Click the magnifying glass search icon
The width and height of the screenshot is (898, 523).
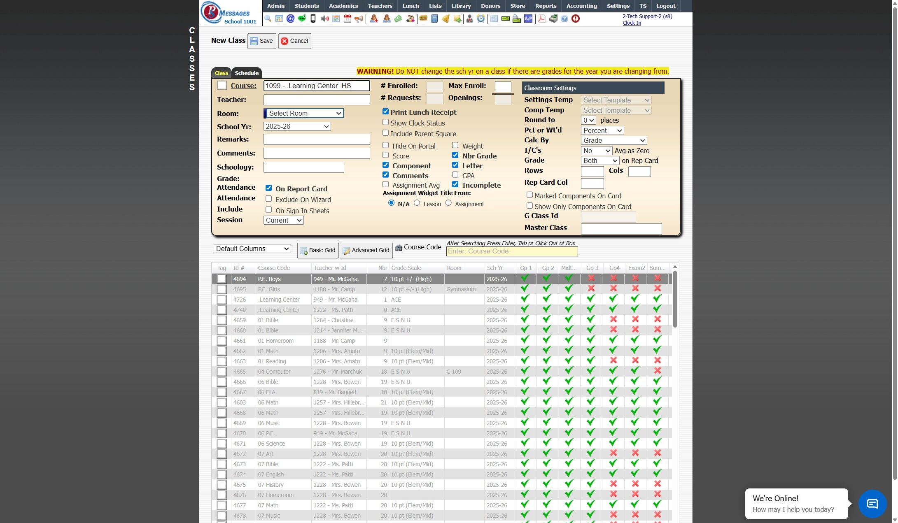pos(268,19)
